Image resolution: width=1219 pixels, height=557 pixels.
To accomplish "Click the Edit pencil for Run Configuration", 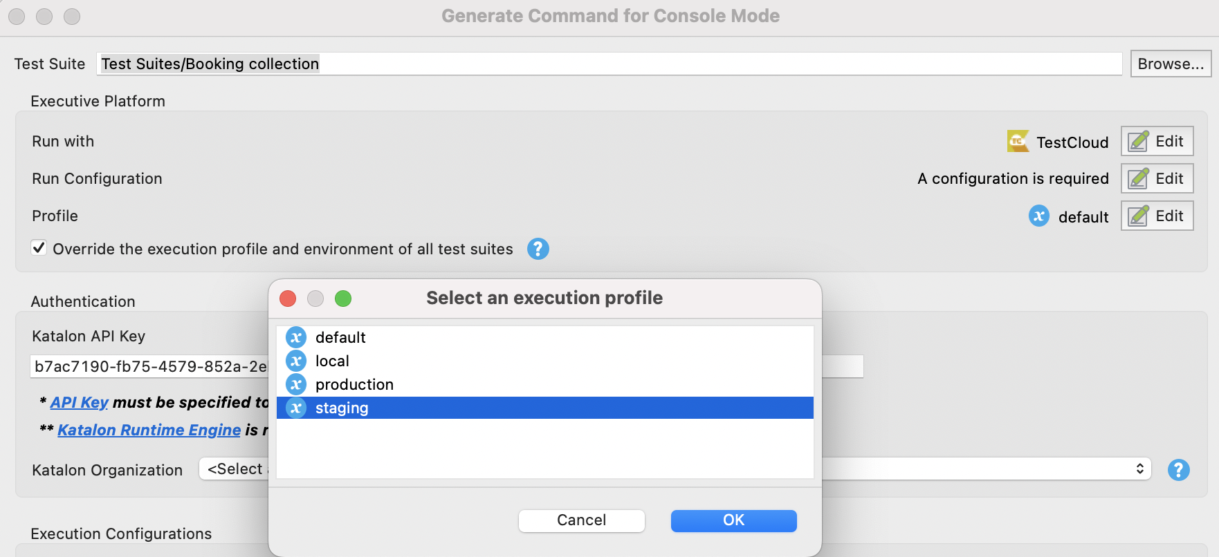I will (1137, 178).
